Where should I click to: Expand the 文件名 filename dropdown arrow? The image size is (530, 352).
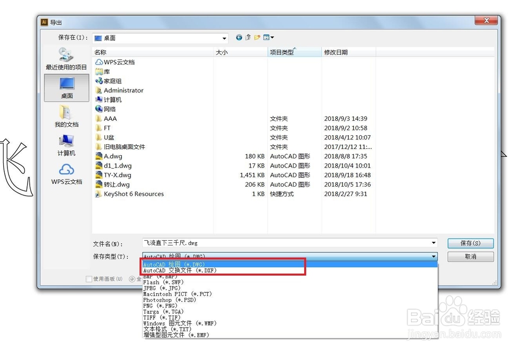[434, 243]
